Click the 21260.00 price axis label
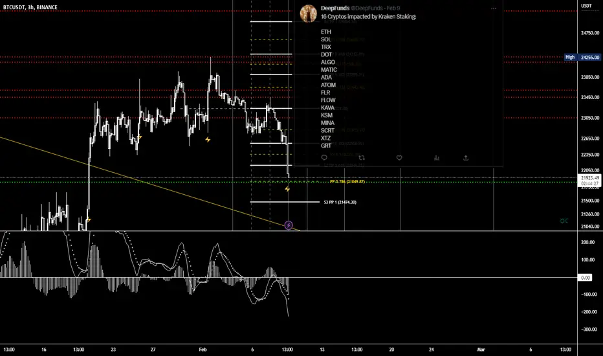 (x=590, y=214)
